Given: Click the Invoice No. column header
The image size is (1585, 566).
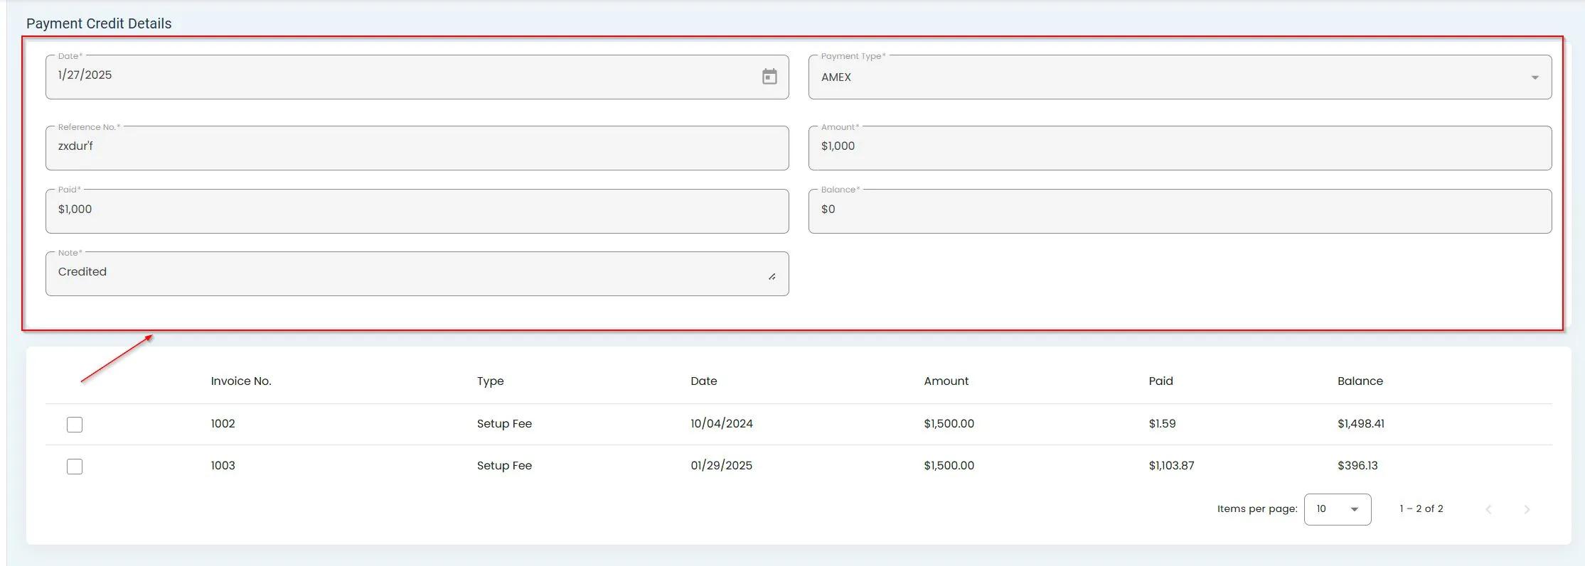Looking at the screenshot, I should (241, 381).
